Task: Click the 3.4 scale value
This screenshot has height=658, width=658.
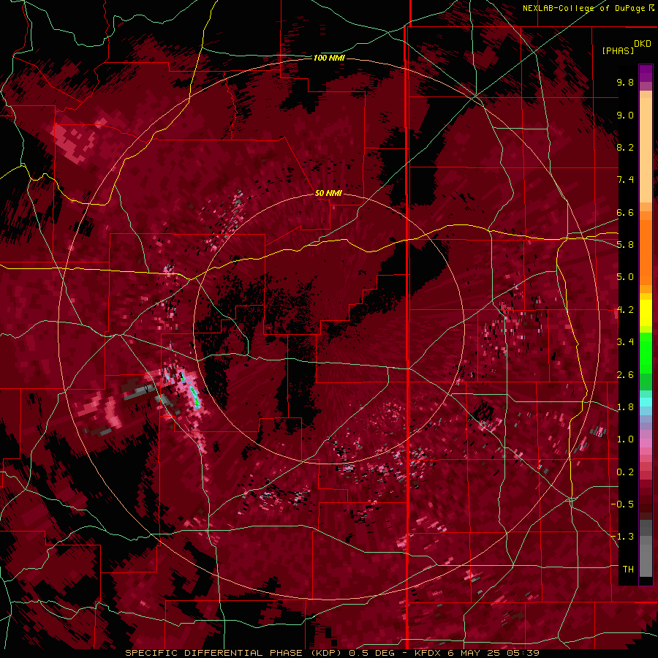Action: tap(625, 342)
